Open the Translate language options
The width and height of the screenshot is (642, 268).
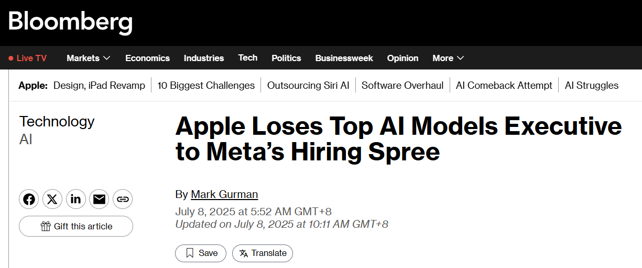(x=263, y=253)
